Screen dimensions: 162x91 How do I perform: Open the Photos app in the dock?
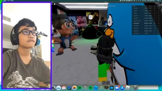coord(74,88)
